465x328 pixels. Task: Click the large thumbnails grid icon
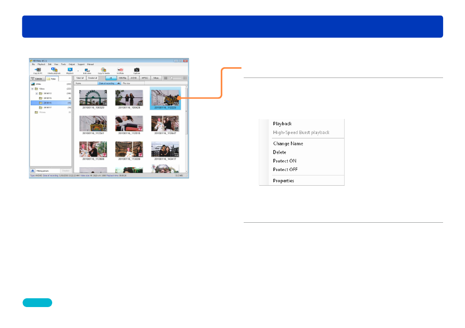185,78
